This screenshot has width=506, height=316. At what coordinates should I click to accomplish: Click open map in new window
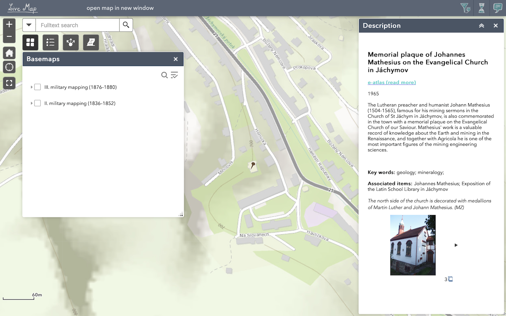[120, 8]
